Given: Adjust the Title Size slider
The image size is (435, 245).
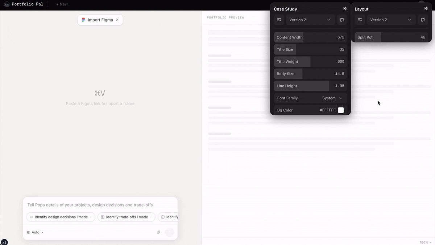Looking at the screenshot, I should (x=310, y=49).
